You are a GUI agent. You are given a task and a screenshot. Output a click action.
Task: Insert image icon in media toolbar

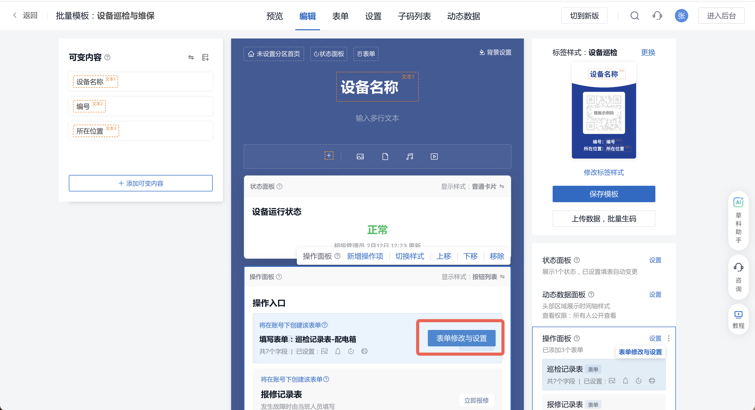360,157
